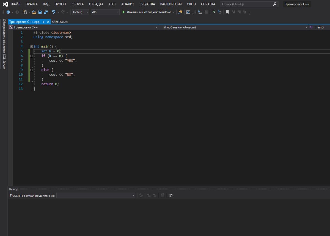Undo the last edit
The height and width of the screenshot is (236, 330).
pos(54,12)
